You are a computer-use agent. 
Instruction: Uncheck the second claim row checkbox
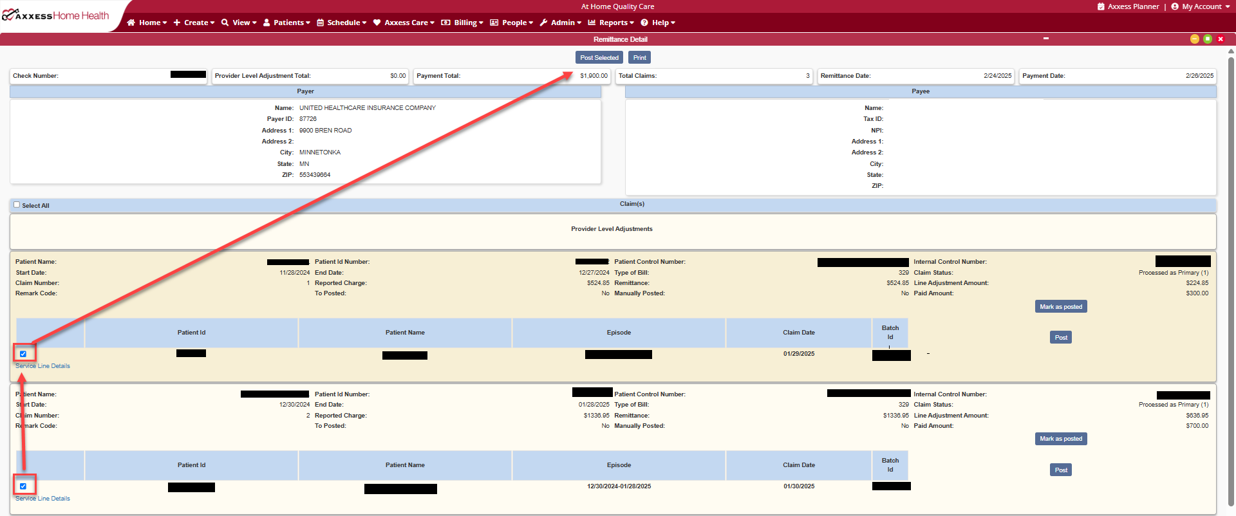(23, 486)
